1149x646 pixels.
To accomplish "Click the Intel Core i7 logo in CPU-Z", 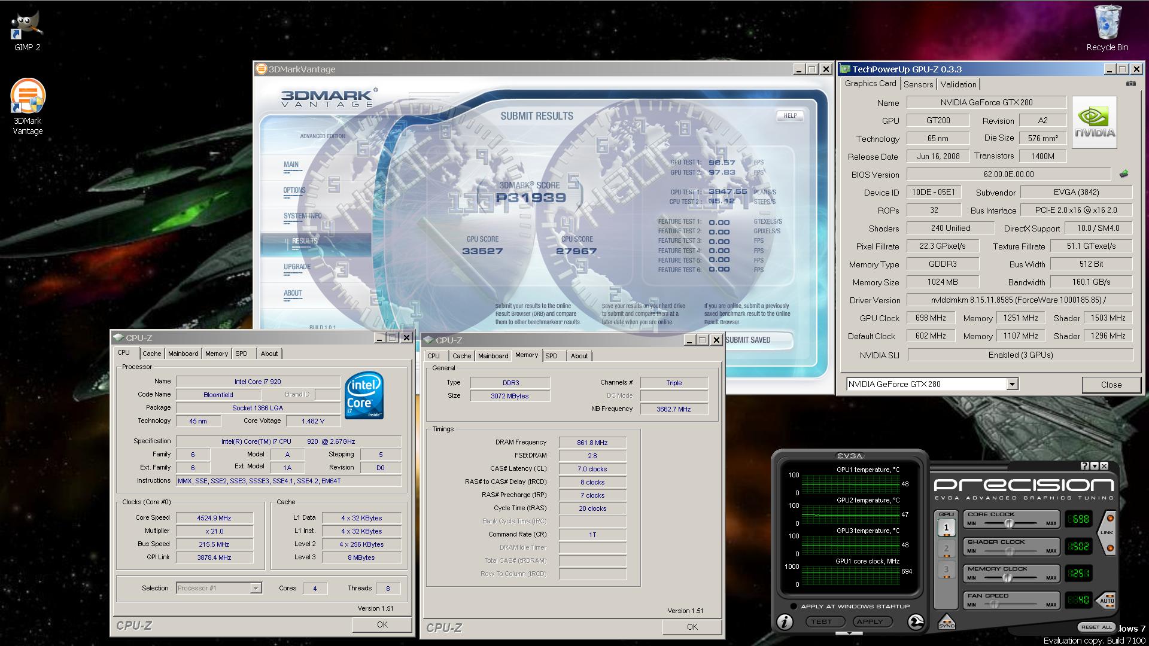I will (364, 395).
